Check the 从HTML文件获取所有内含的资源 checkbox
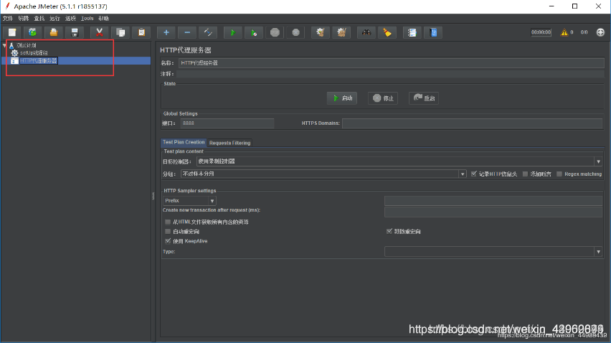The image size is (611, 343). tap(168, 222)
